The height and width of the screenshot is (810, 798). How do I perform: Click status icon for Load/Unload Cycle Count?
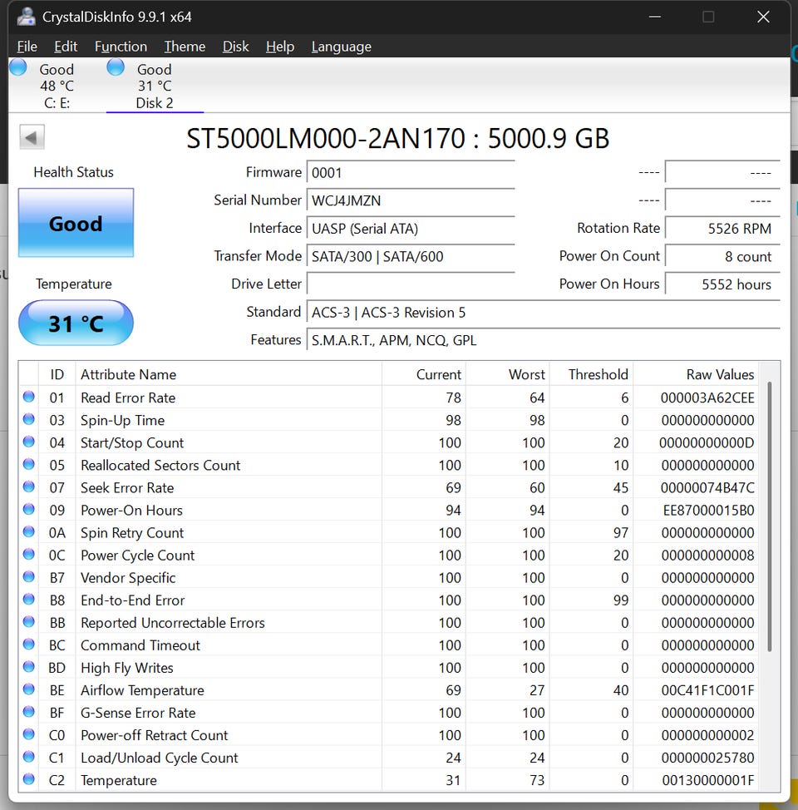(x=29, y=757)
